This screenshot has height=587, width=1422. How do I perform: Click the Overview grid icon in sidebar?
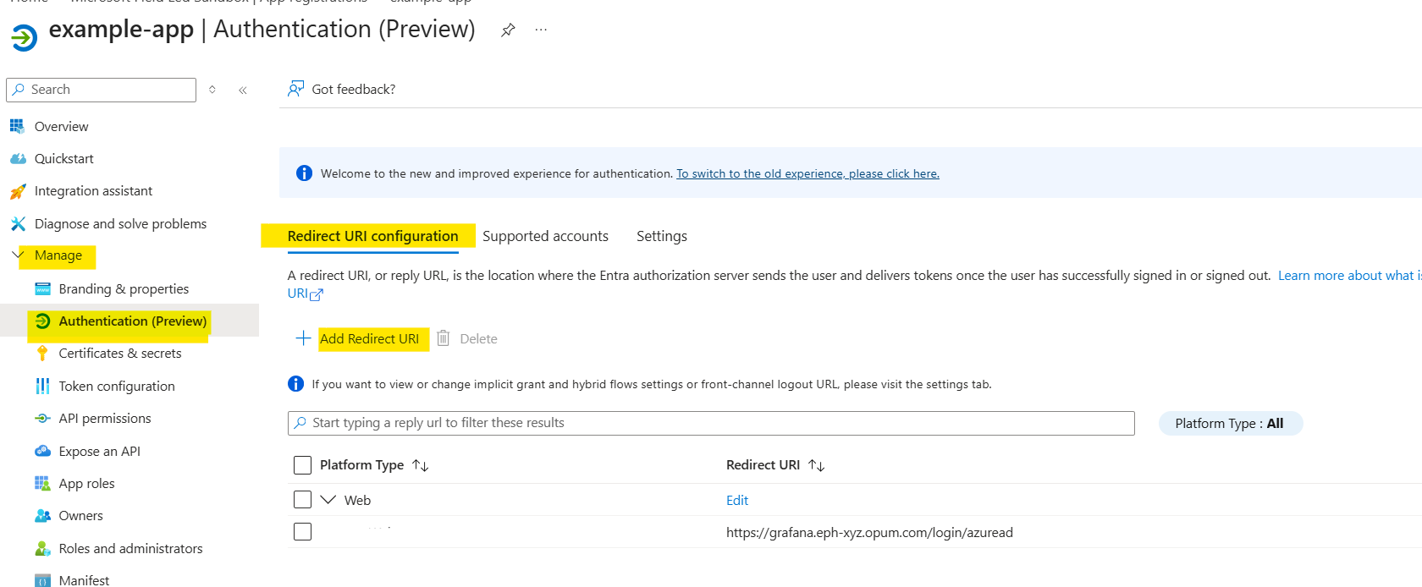(x=17, y=126)
